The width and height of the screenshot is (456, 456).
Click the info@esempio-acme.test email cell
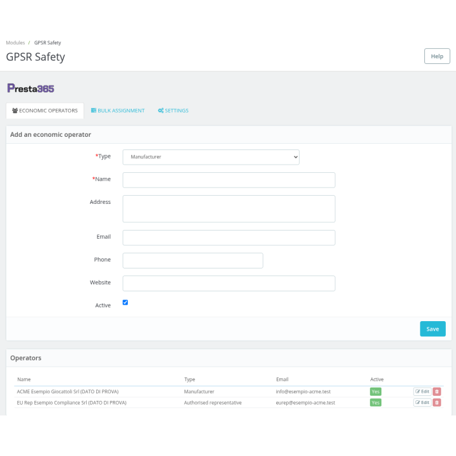click(x=303, y=391)
